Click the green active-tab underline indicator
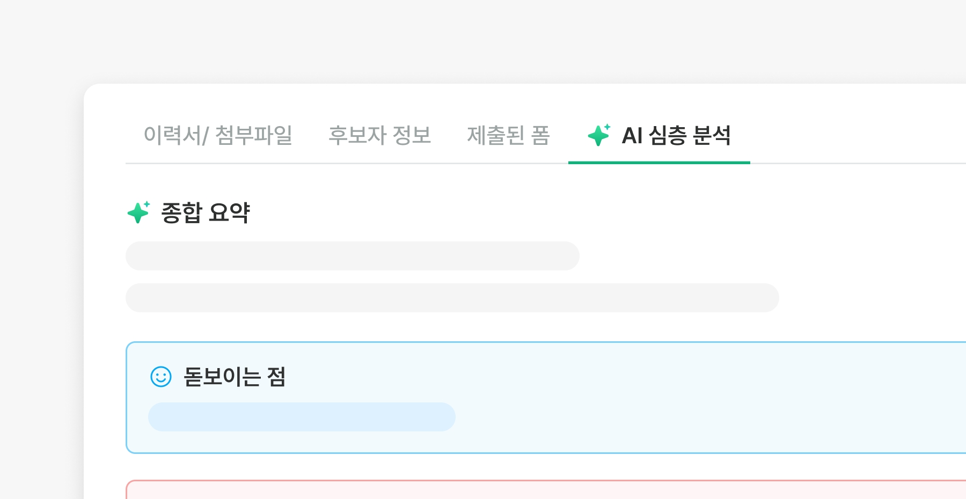The height and width of the screenshot is (499, 966). pos(659,162)
